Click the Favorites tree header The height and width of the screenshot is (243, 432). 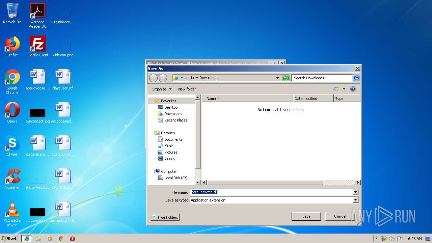tap(168, 101)
